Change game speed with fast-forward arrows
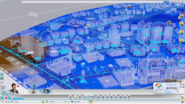185x104 pixels. coord(12,102)
